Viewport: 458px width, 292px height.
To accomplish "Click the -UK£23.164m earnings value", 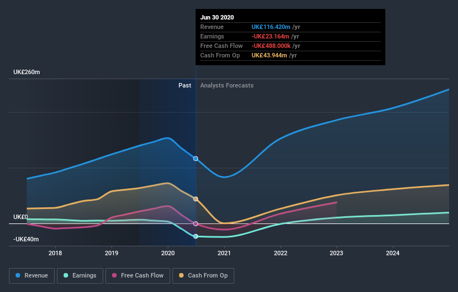I will pos(270,36).
